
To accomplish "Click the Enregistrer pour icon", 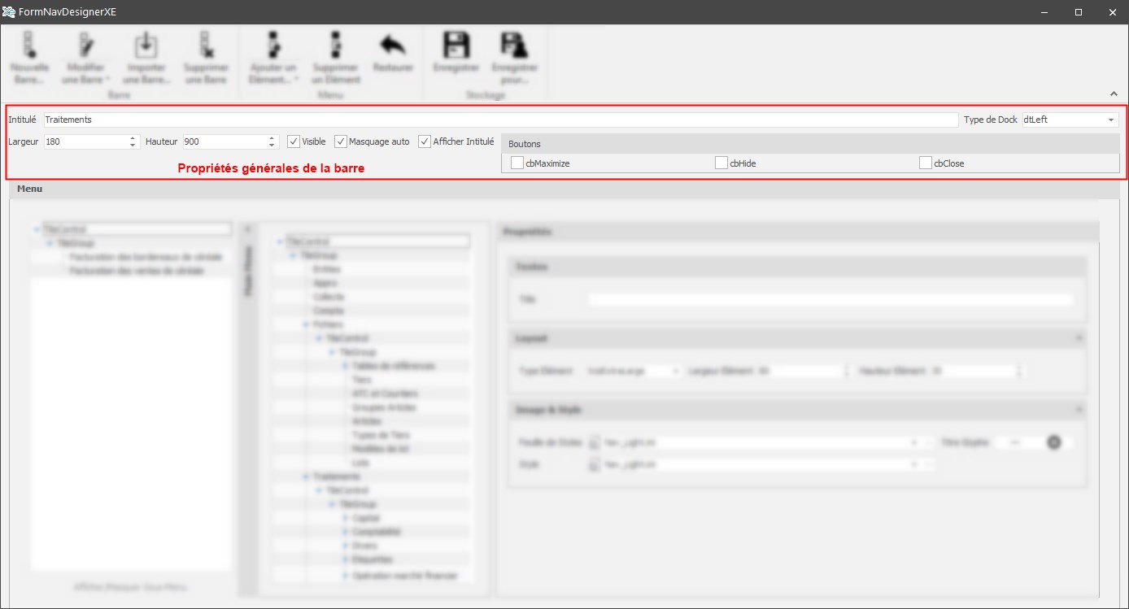I will click(x=514, y=45).
